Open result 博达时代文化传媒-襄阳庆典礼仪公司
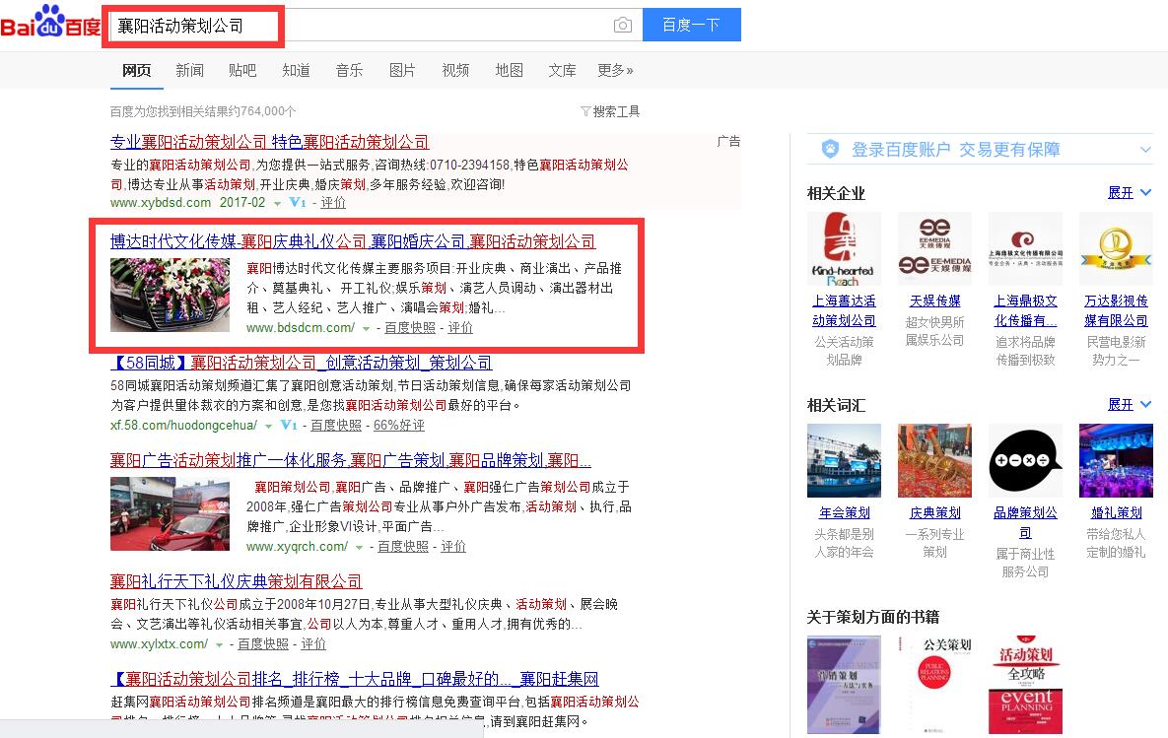This screenshot has width=1168, height=738. coord(353,241)
